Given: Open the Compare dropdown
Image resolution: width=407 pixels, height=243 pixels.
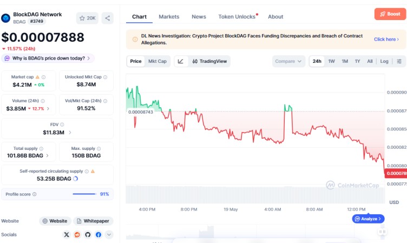Looking at the screenshot, I should click(x=288, y=61).
